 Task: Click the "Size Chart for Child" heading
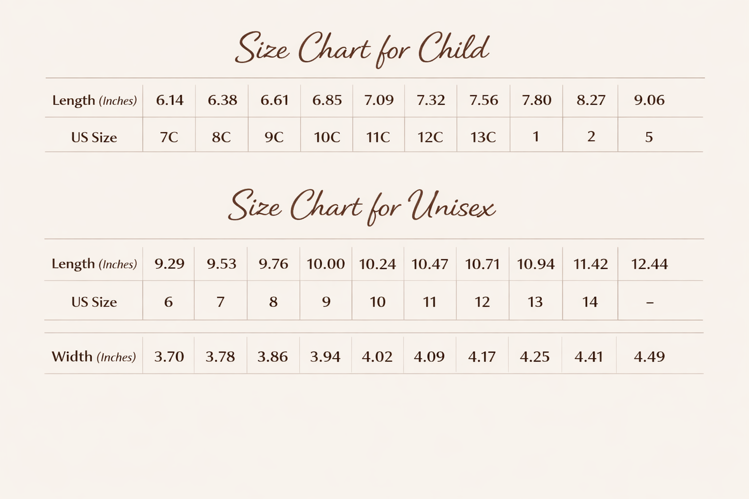pos(362,49)
